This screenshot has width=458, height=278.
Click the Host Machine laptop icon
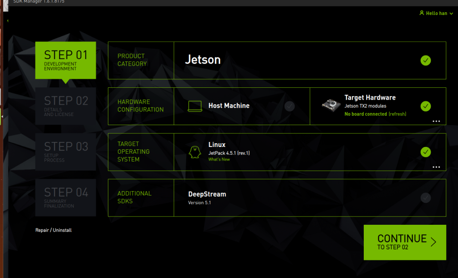195,106
